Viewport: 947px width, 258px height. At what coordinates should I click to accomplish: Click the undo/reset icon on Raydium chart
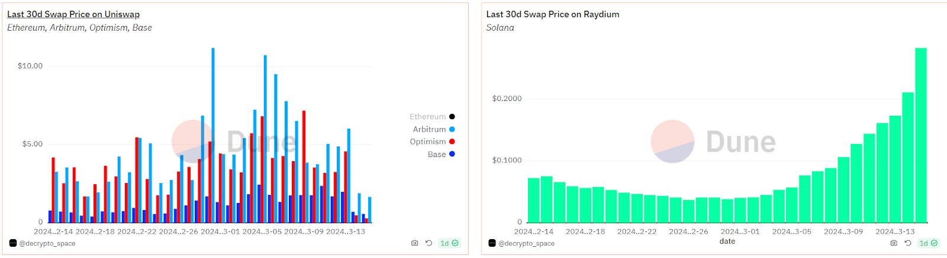(x=908, y=243)
